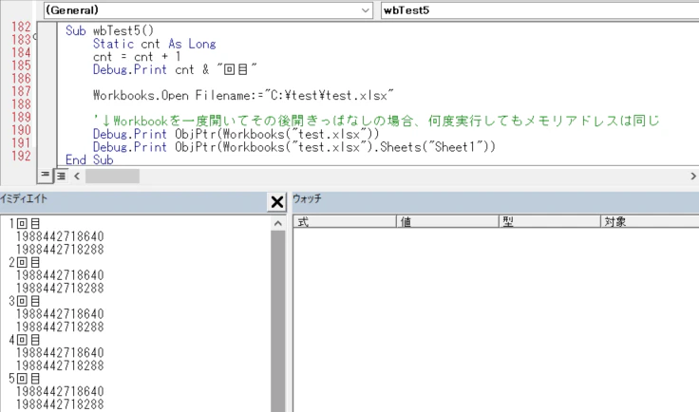
Task: Click the Immediate window scroll up arrow
Action: pos(277,224)
